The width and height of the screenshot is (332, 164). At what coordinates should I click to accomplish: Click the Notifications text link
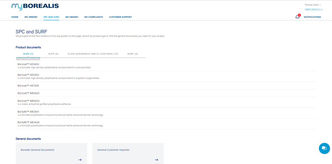pos(312,17)
